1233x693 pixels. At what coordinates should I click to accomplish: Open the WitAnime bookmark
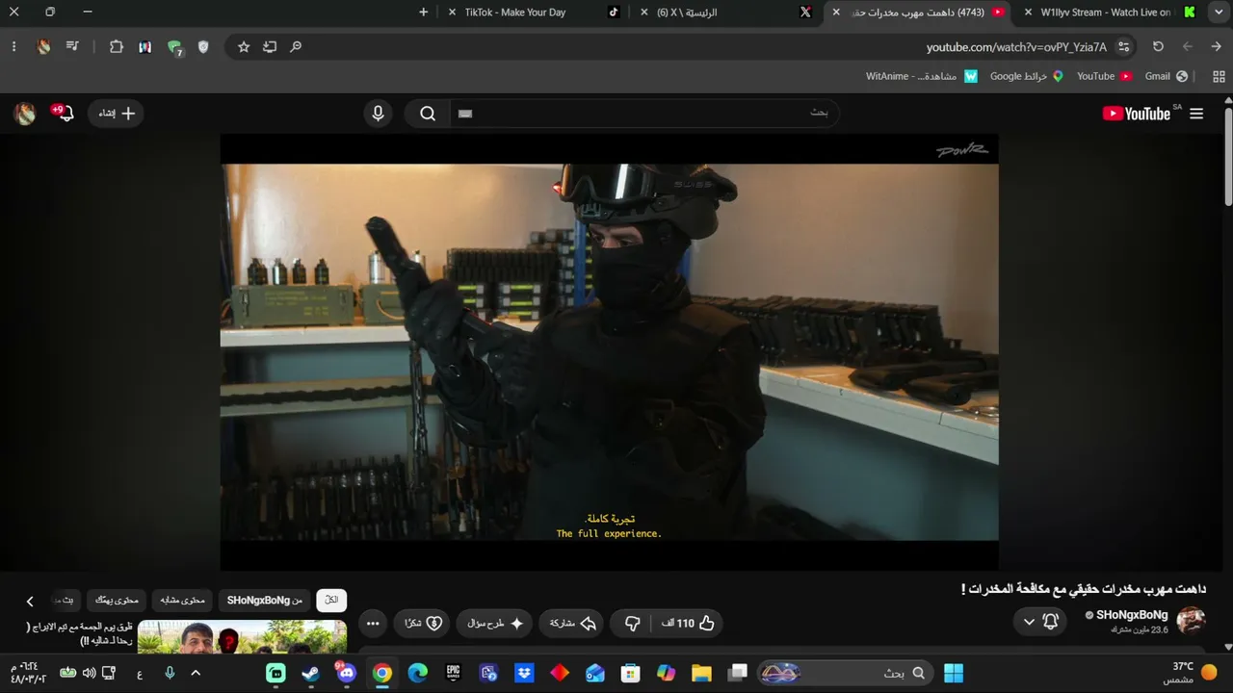click(x=922, y=76)
